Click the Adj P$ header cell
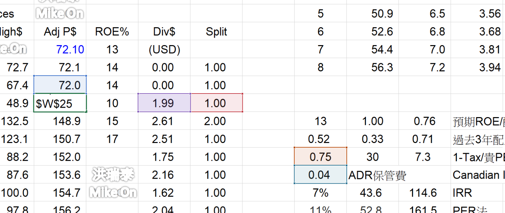Viewport: 505px width, 213px height. point(60,32)
